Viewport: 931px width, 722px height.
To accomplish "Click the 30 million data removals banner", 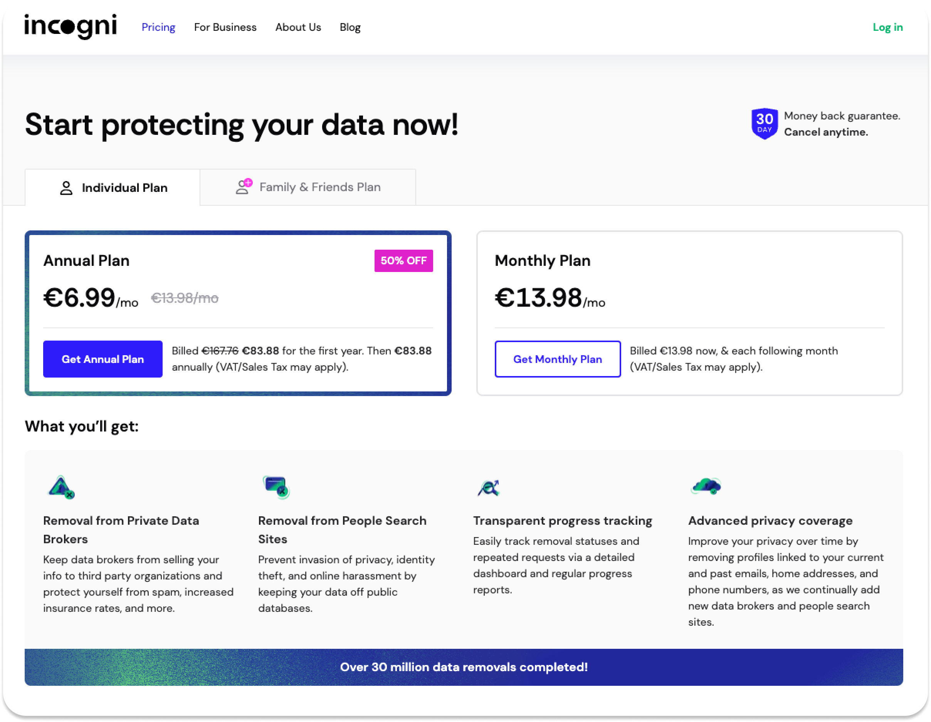I will (x=464, y=667).
